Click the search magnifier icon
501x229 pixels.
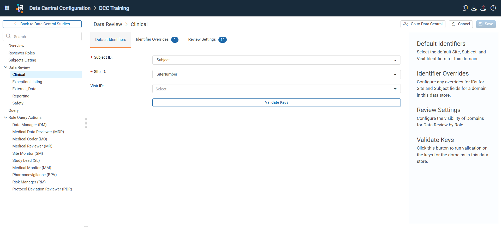(9, 36)
